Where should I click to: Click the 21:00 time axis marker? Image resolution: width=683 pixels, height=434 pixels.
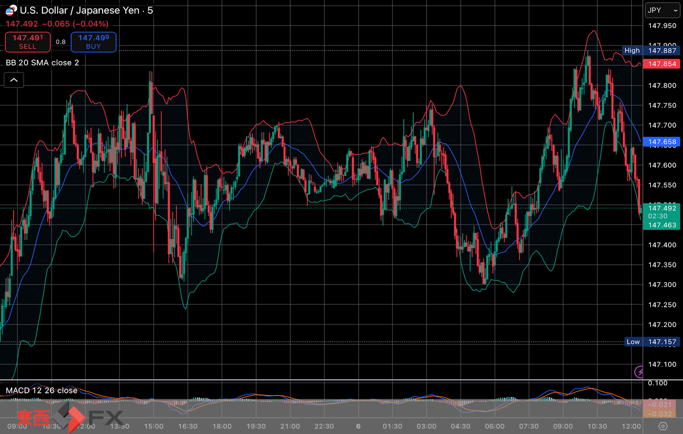tap(290, 426)
